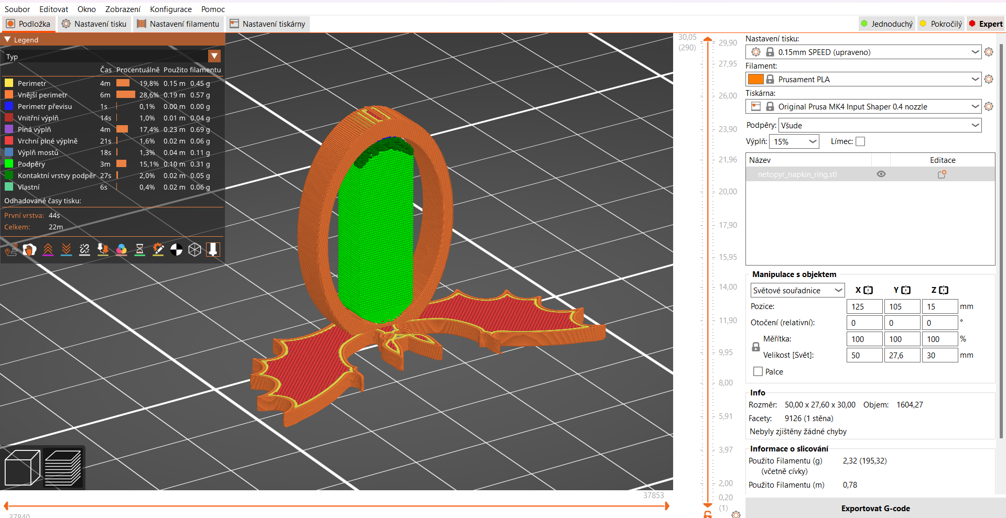Open the Typ view type dropdown
Viewport: 1006px width, 518px height.
point(214,56)
